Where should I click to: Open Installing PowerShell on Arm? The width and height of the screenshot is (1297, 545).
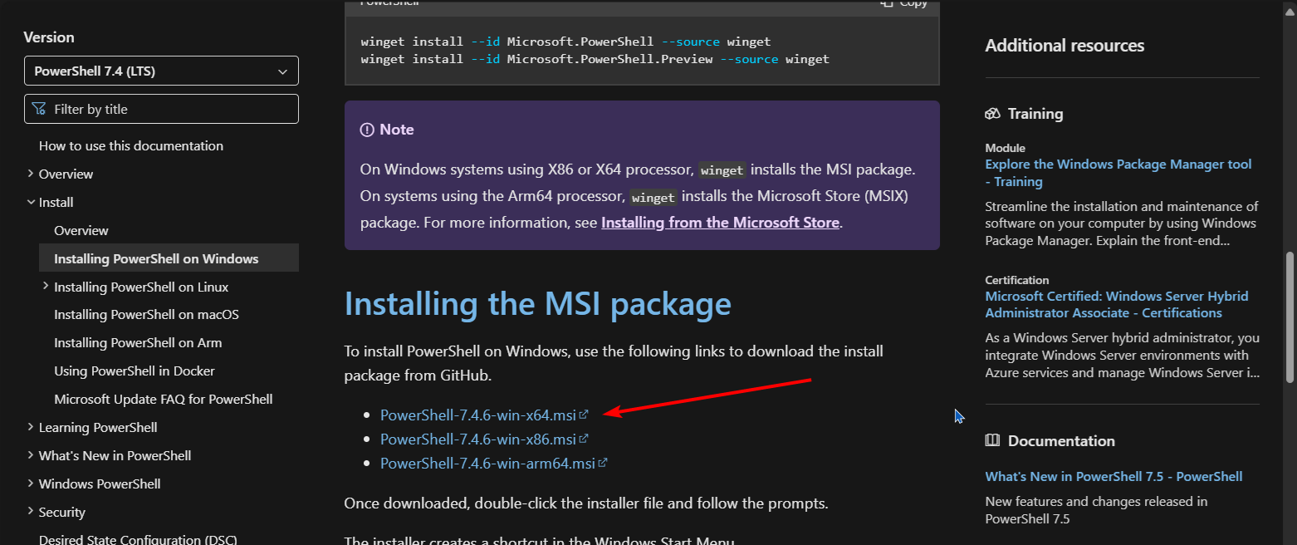click(x=138, y=342)
